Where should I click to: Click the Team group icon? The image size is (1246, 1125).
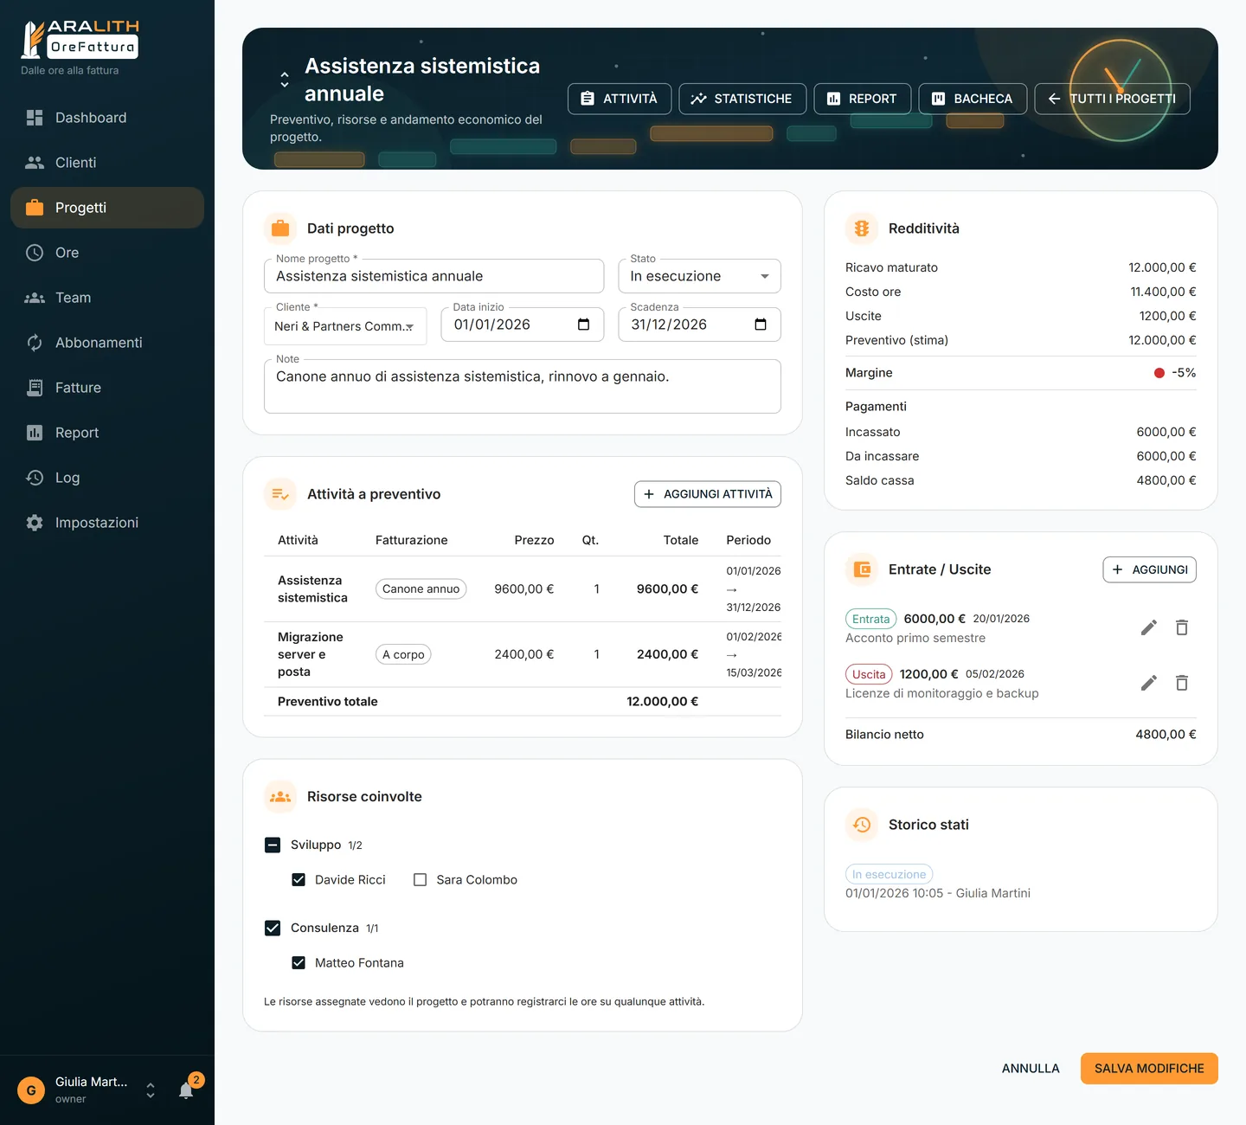[35, 298]
